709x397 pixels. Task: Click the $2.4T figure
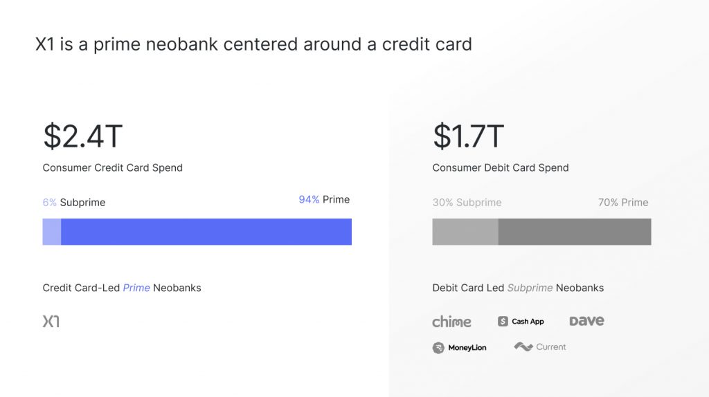tap(83, 136)
